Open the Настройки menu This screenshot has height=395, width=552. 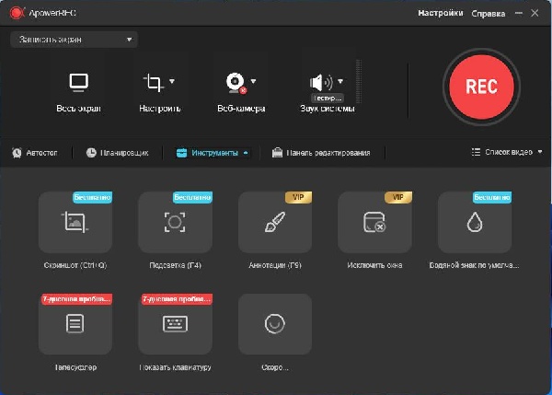440,14
